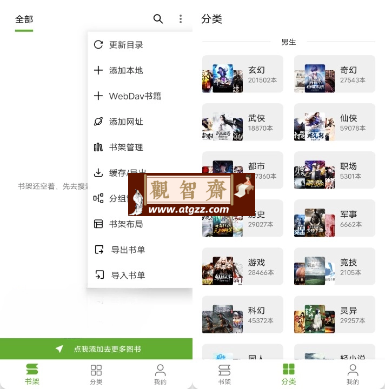Open the 武侠 category card
The height and width of the screenshot is (389, 385).
243,122
